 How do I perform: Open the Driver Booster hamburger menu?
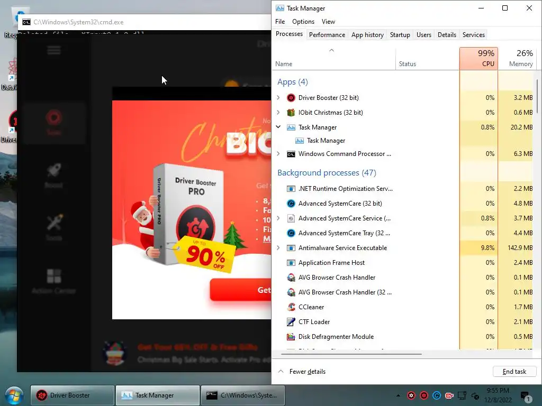54,50
